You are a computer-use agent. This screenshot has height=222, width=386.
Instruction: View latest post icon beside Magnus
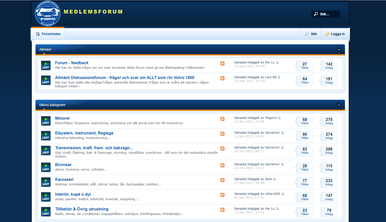click(x=279, y=118)
